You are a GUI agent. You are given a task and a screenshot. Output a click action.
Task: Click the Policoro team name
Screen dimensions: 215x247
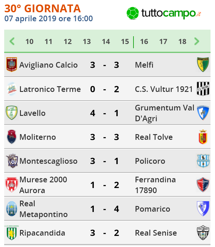pyautogui.click(x=150, y=161)
